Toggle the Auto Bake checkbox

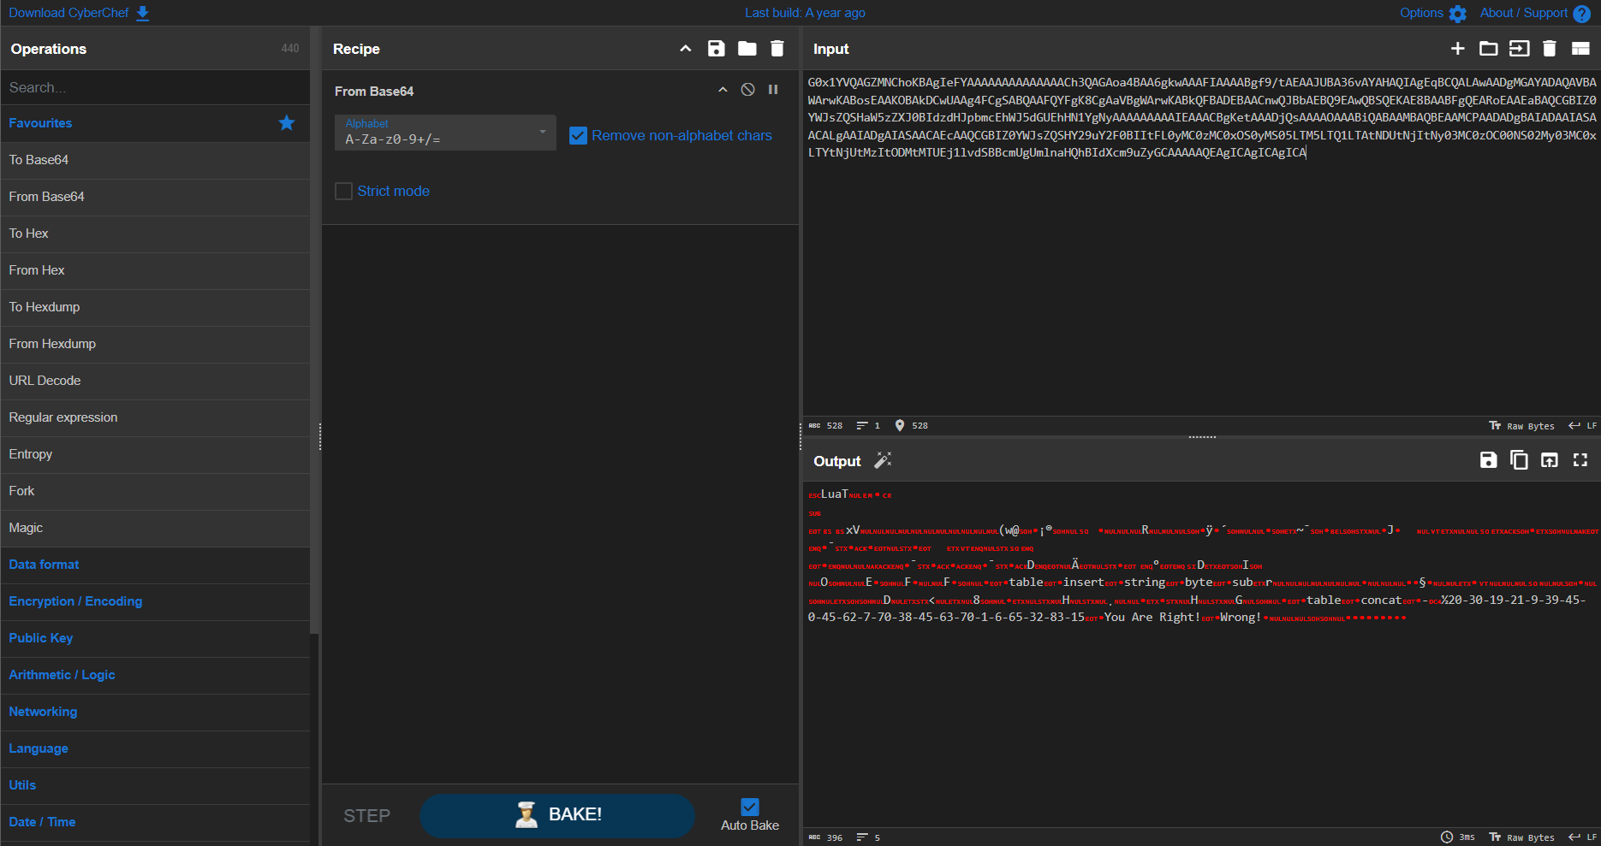point(750,807)
